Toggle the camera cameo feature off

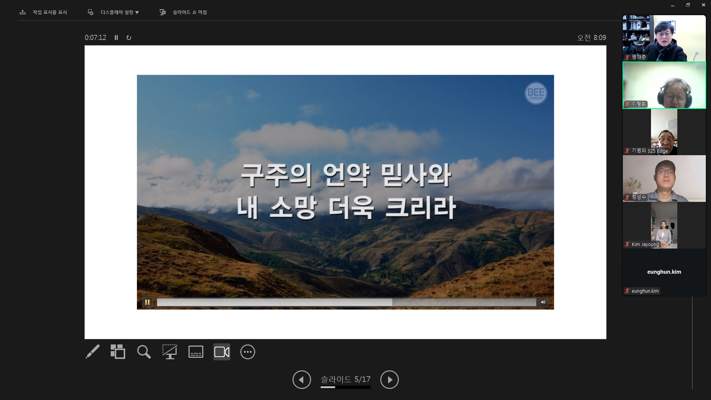click(221, 352)
